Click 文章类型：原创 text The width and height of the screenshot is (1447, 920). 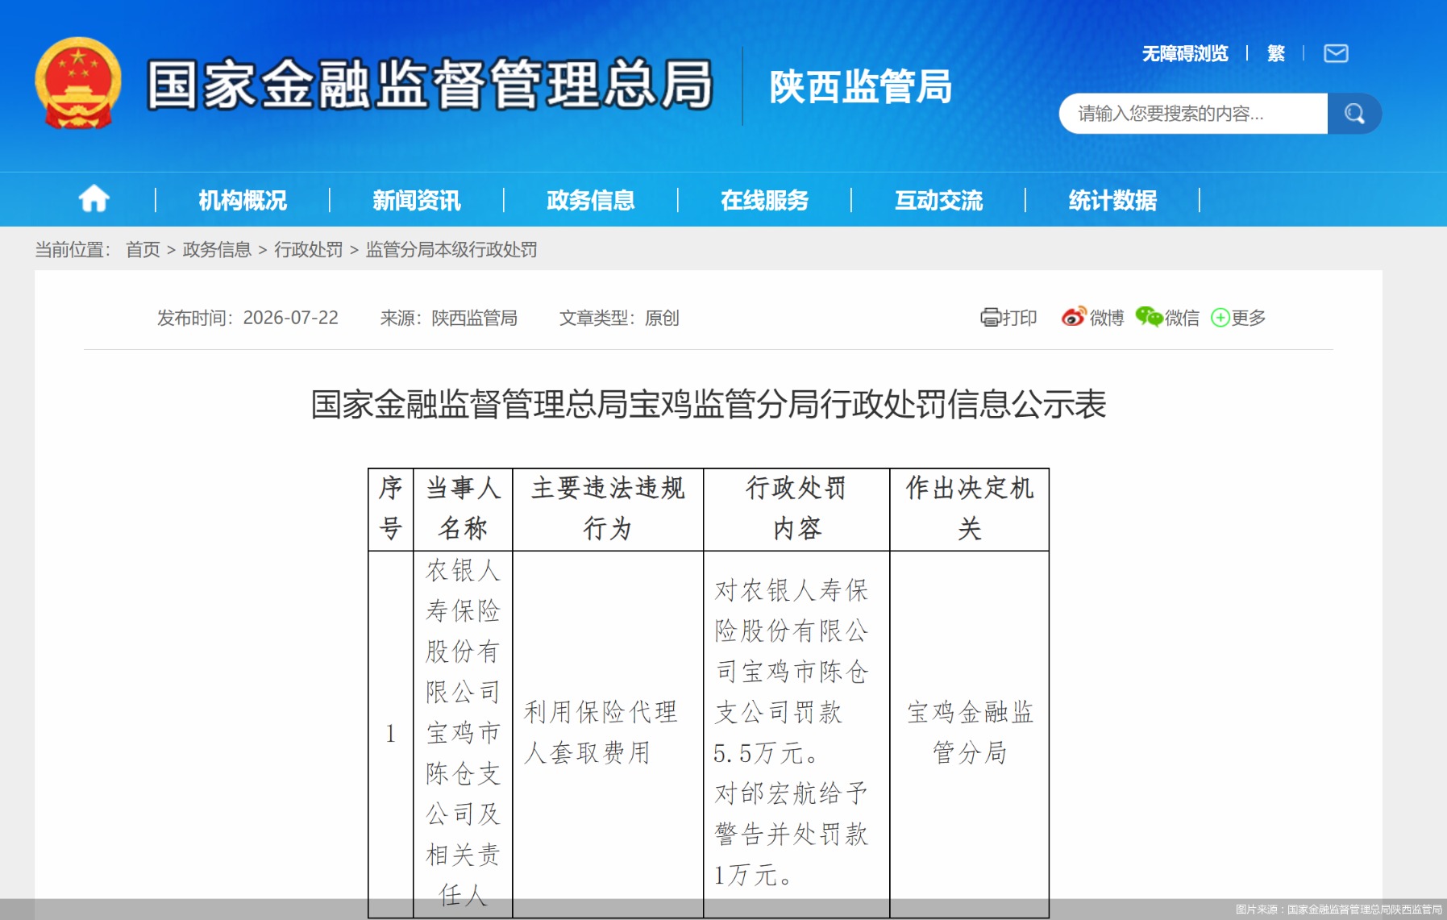619,318
